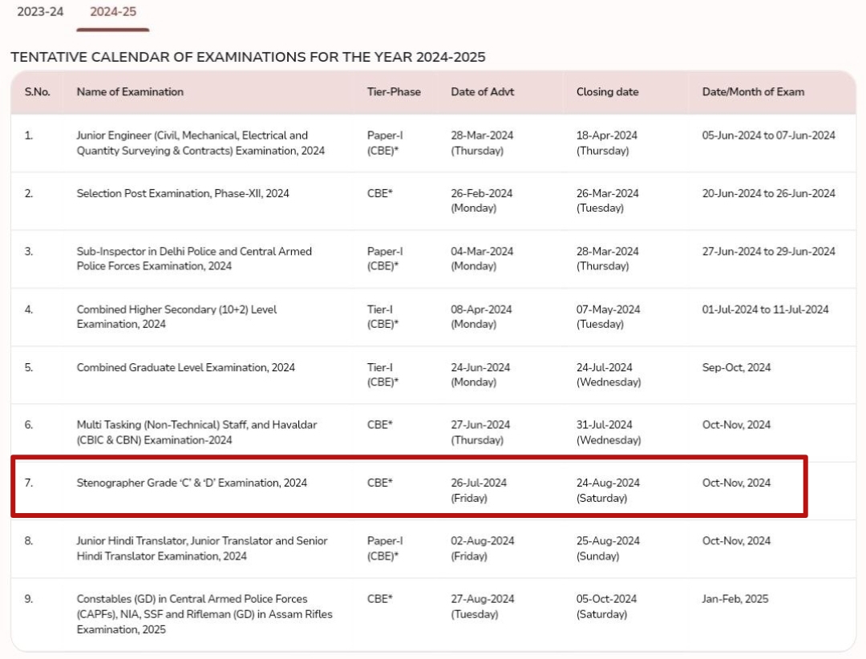Click serial number '5.' in the table
This screenshot has width=866, height=659.
pyautogui.click(x=28, y=367)
